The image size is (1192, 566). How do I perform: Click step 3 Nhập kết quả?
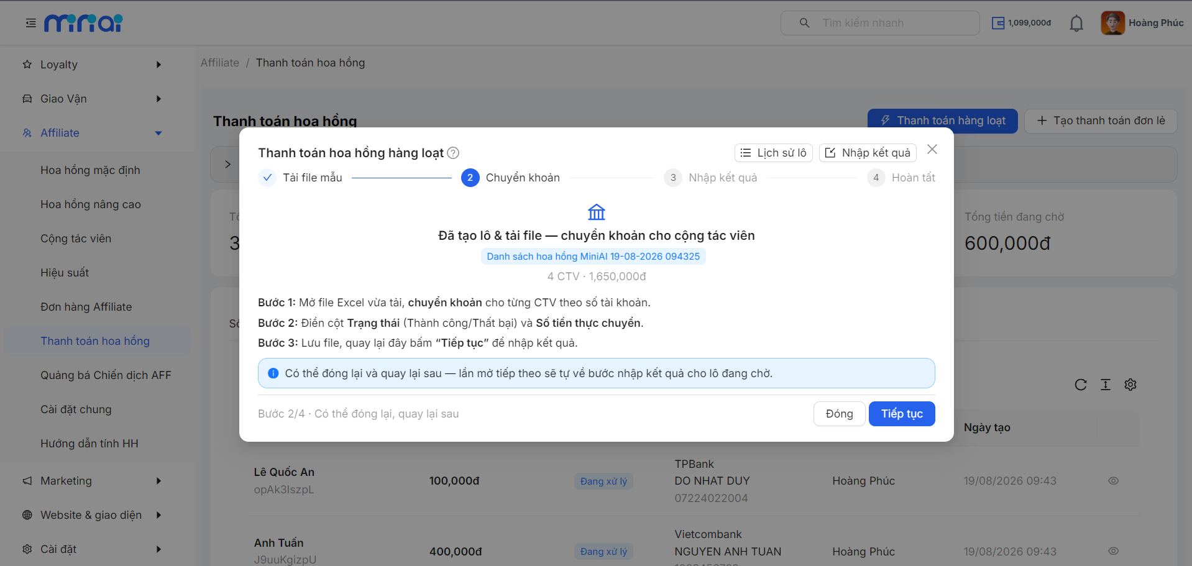pos(710,178)
